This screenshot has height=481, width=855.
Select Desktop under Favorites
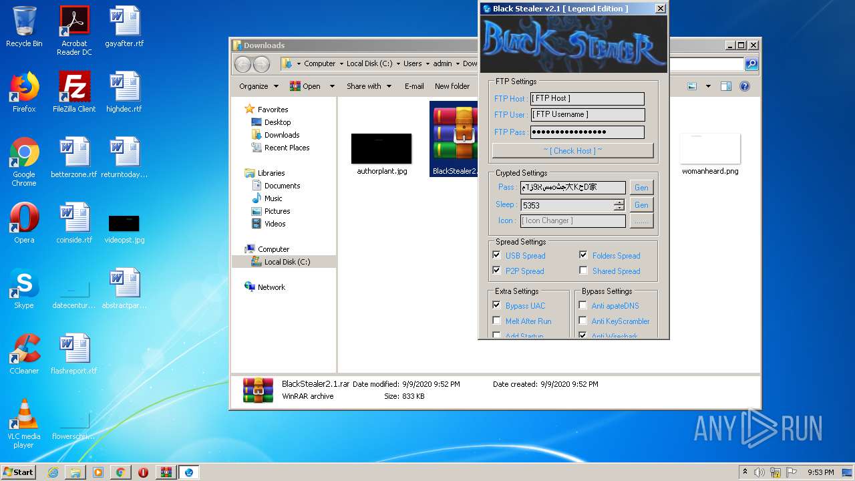277,122
